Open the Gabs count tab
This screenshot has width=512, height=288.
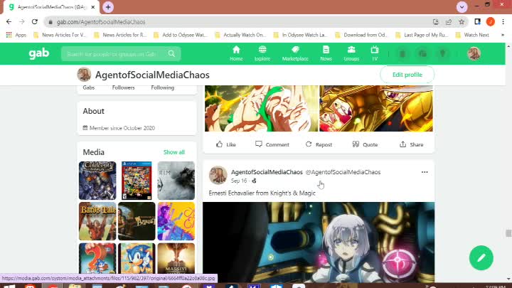pos(88,87)
